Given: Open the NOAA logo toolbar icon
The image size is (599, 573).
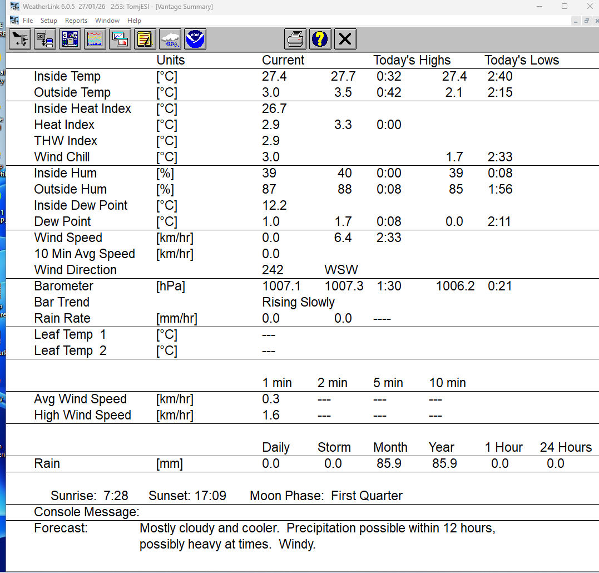Looking at the screenshot, I should pos(195,39).
